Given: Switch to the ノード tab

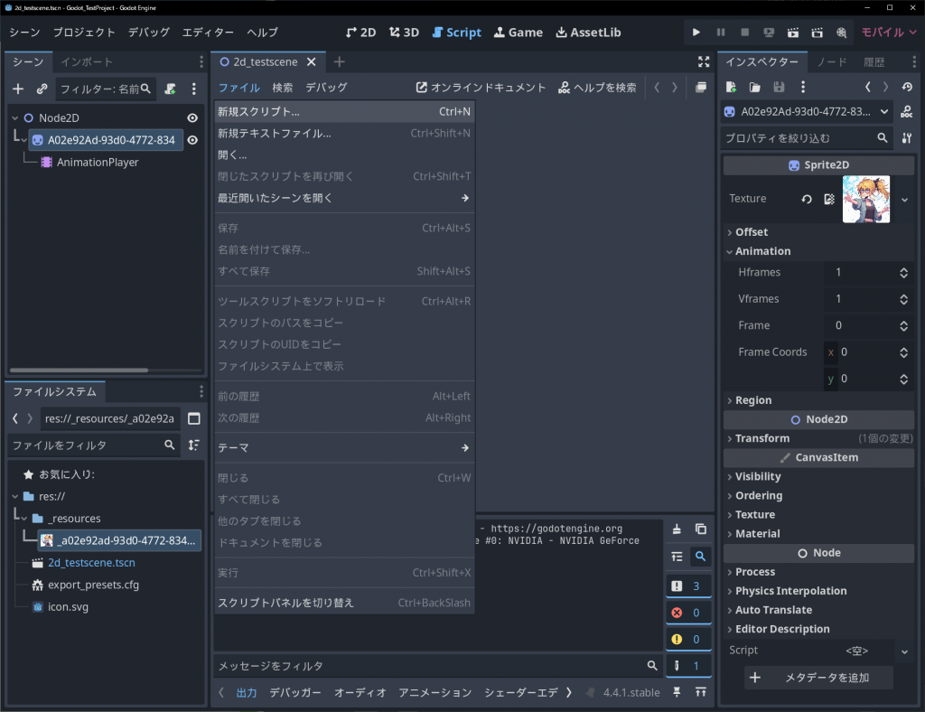Looking at the screenshot, I should (x=831, y=62).
